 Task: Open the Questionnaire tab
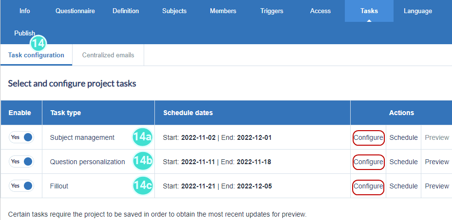(x=75, y=11)
